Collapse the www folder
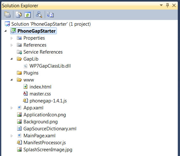The image size is (180, 156). pyautogui.click(x=11, y=80)
